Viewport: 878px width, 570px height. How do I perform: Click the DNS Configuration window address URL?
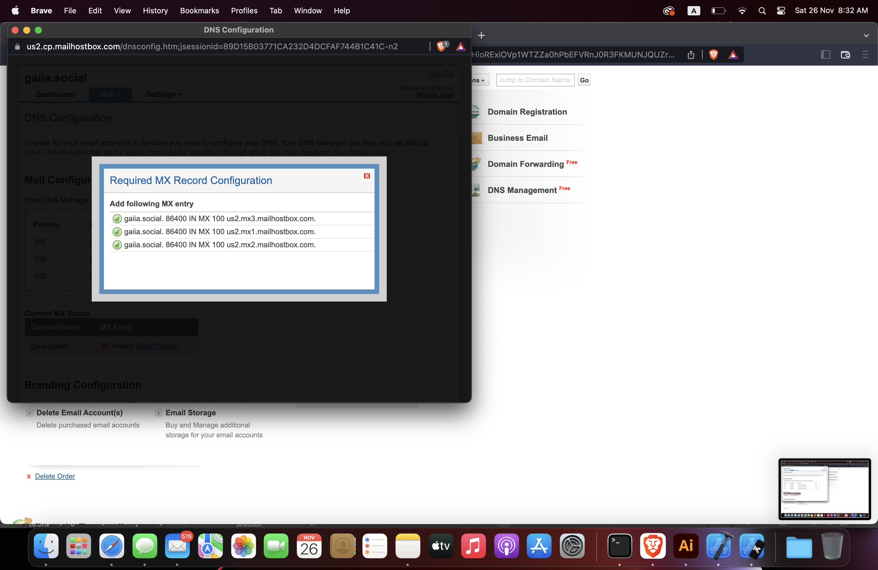click(212, 46)
